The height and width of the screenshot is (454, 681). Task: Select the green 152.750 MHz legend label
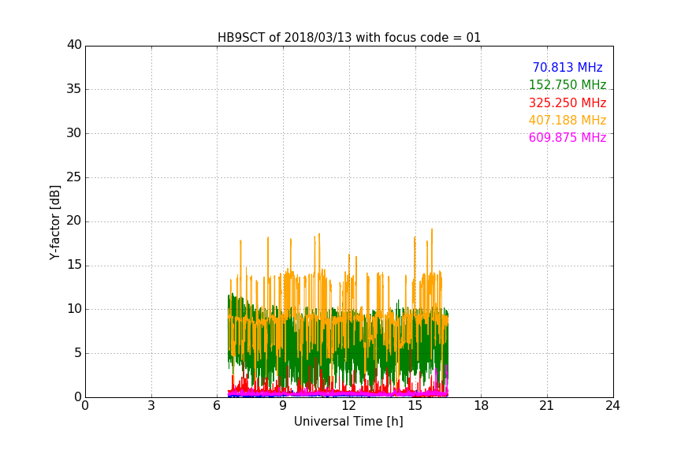tap(567, 84)
